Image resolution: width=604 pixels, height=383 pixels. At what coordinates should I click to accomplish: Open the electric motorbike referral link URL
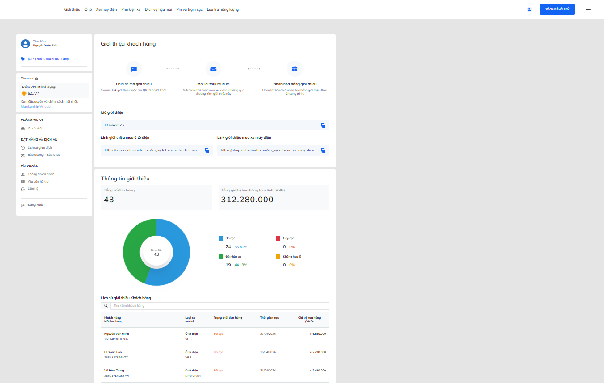(269, 150)
